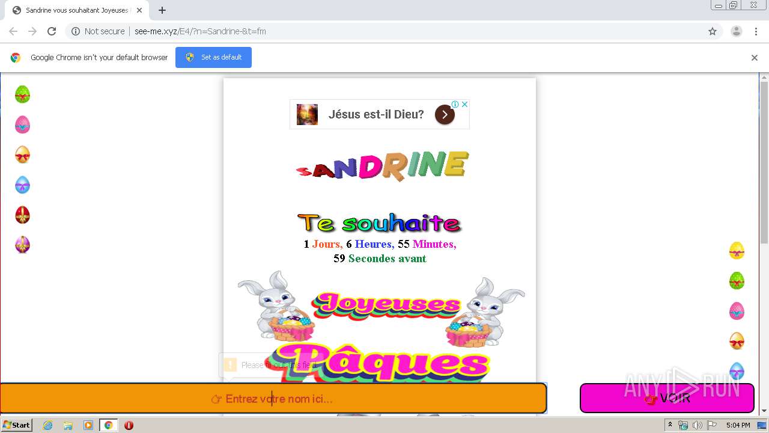Close the ad with the X icon
The image size is (769, 433).
464,104
